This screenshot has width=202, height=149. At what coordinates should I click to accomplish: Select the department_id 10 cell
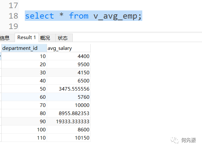tap(24, 56)
